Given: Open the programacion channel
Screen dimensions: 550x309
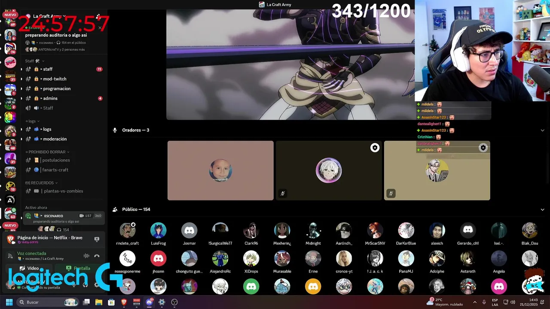Looking at the screenshot, I should tap(64, 88).
